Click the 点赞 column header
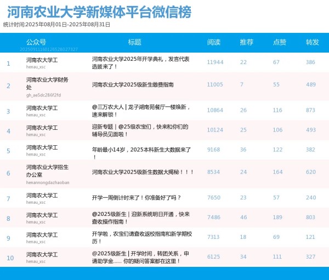 [280, 42]
